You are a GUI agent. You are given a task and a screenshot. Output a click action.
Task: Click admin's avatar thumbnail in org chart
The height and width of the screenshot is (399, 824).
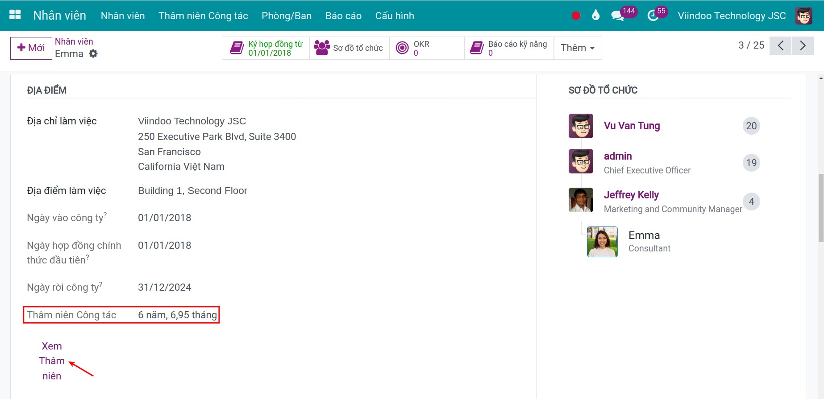[581, 161]
